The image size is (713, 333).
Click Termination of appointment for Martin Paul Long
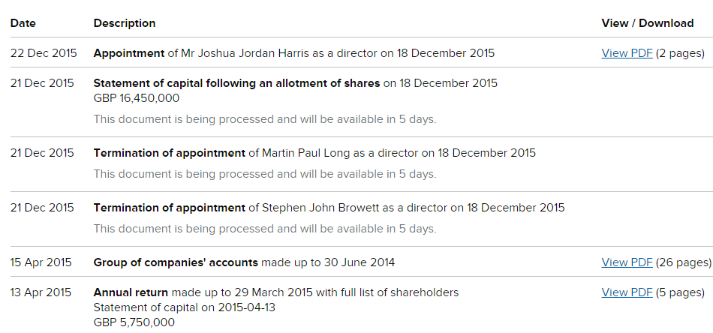click(x=169, y=153)
